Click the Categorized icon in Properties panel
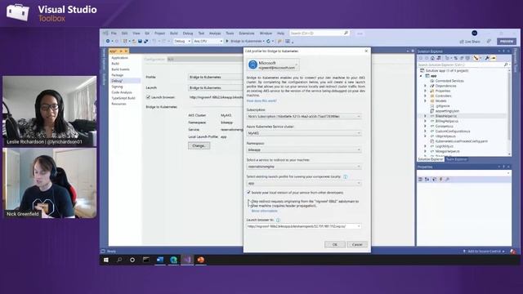 pyautogui.click(x=420, y=180)
